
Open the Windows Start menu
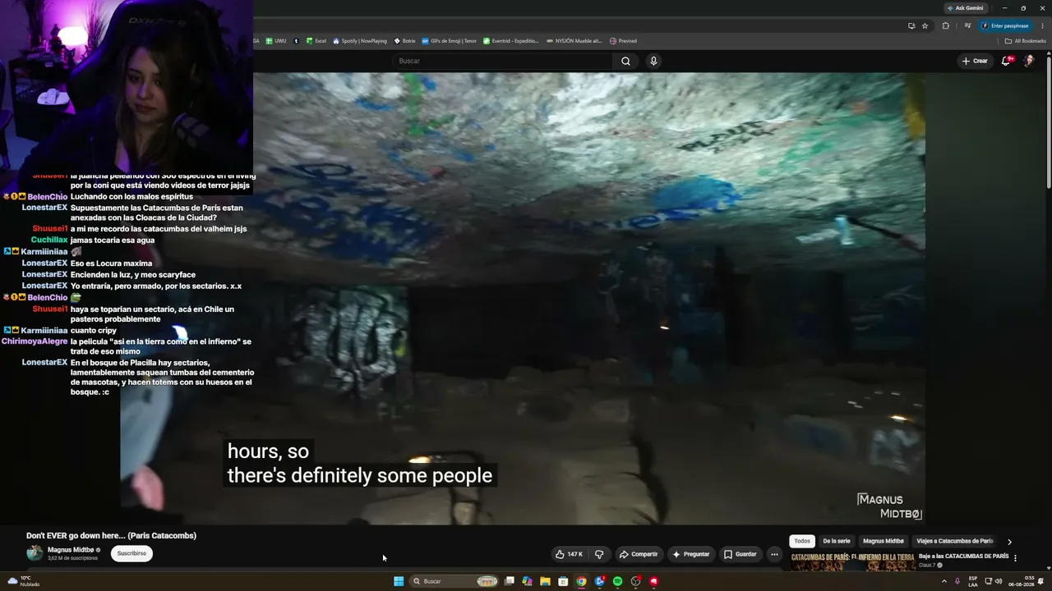point(399,581)
